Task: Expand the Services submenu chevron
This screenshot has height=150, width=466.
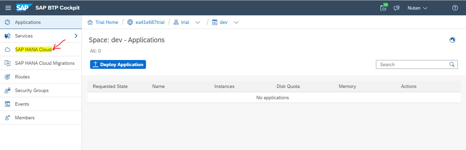Action: pyautogui.click(x=76, y=36)
